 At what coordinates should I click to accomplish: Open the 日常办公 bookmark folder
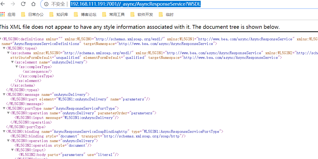pos(32,14)
